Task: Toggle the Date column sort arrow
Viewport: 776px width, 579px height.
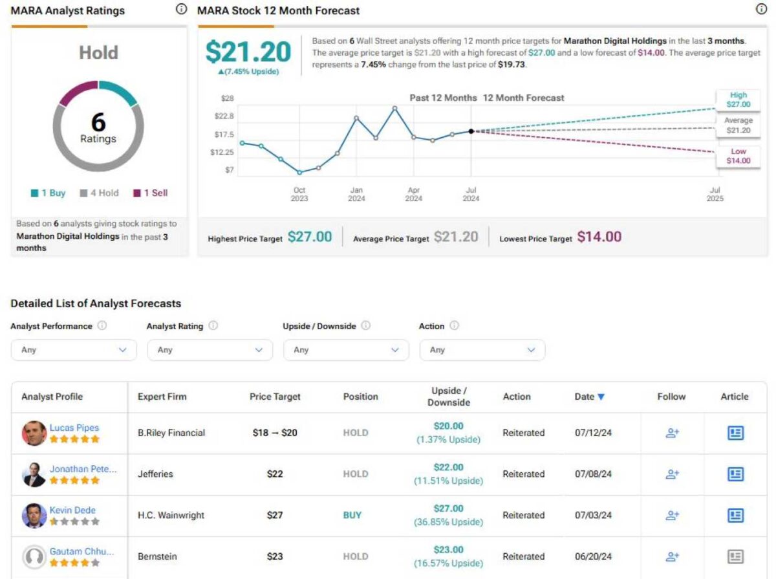Action: coord(602,397)
